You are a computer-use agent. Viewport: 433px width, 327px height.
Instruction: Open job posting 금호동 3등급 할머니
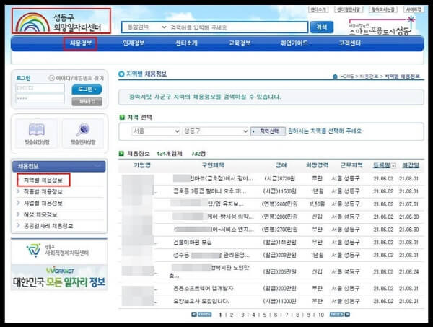pyautogui.click(x=209, y=191)
